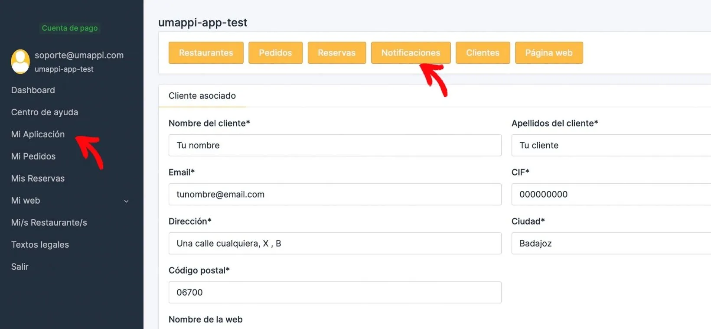Select the Cliente asociado tab
Viewport: 711px width, 329px height.
click(202, 96)
